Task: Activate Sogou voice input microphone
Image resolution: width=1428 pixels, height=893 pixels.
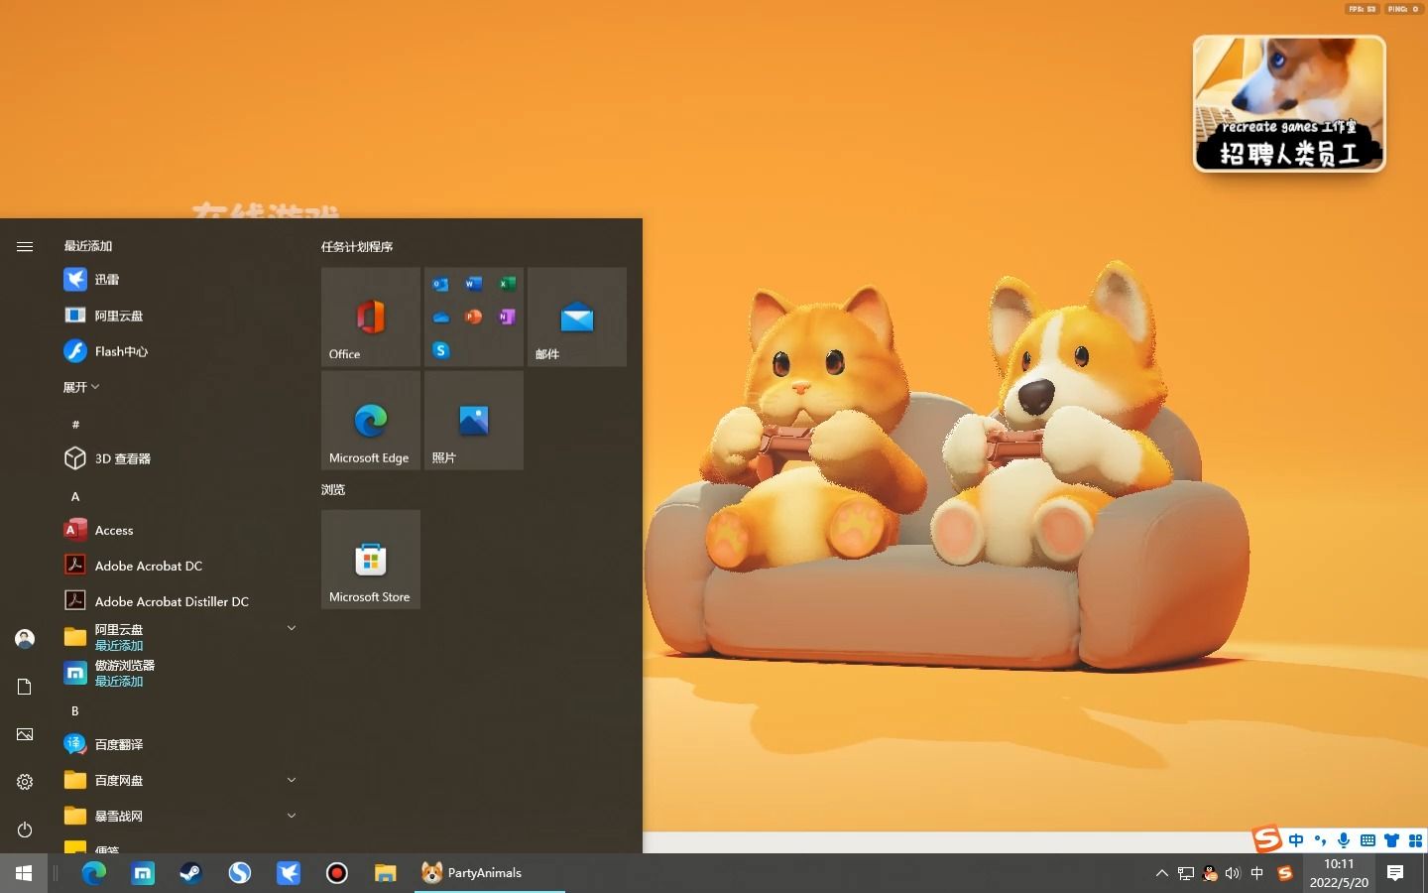Action: tap(1344, 840)
